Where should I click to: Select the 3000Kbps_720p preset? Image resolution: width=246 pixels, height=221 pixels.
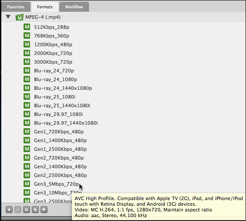click(53, 62)
